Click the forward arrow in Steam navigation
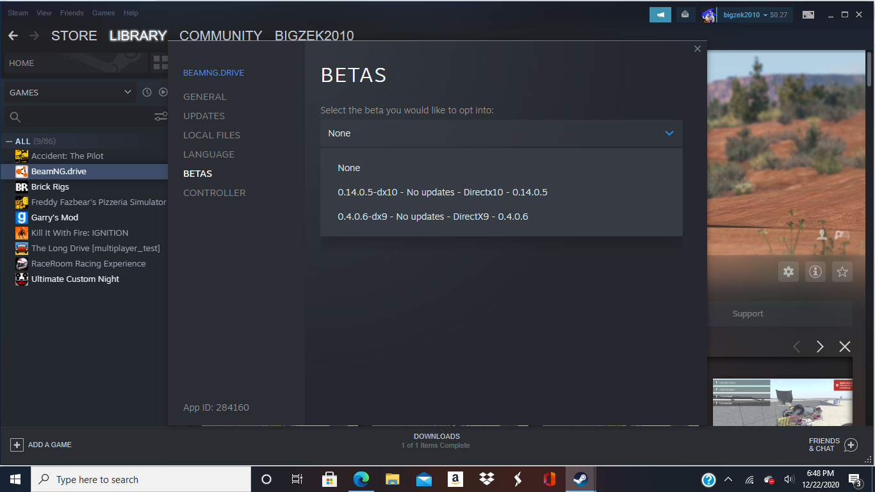 coord(35,36)
